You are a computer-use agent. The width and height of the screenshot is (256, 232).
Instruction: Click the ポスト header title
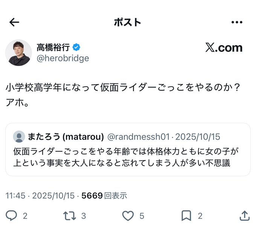click(127, 22)
